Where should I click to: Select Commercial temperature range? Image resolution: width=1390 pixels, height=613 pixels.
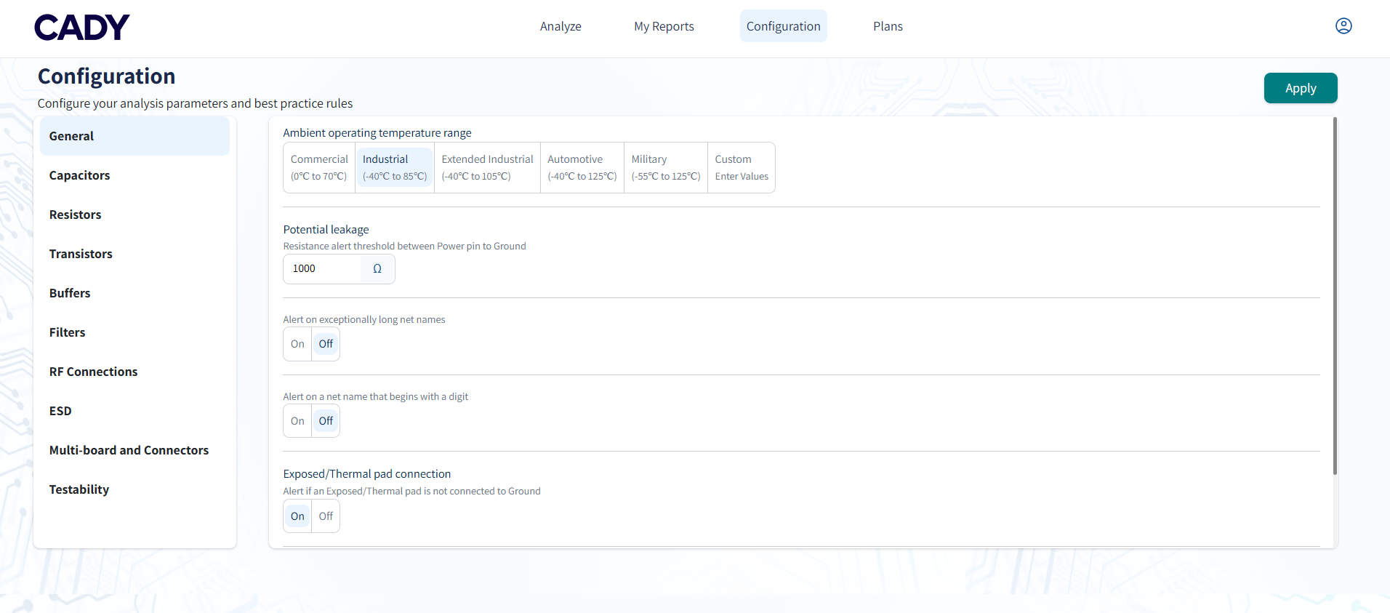click(x=319, y=167)
